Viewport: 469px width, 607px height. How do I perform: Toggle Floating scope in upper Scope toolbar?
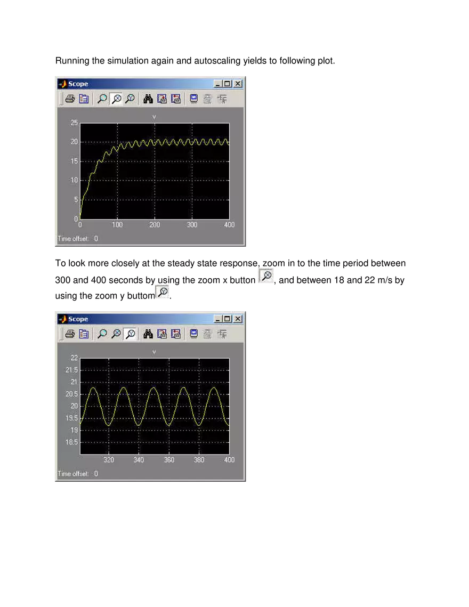pyautogui.click(x=194, y=99)
